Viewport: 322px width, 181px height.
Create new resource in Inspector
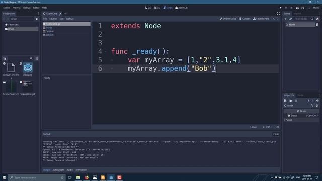click(285, 101)
